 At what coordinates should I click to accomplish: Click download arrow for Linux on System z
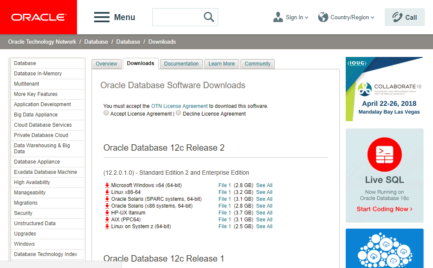(107, 226)
